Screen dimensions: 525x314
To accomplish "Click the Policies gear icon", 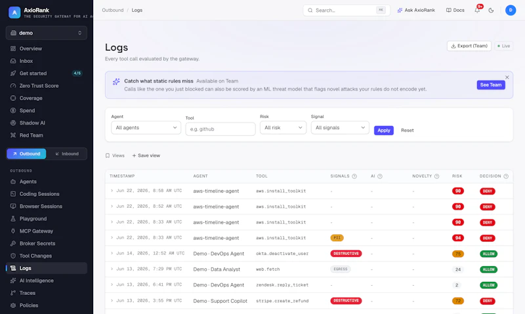I will click(13, 305).
